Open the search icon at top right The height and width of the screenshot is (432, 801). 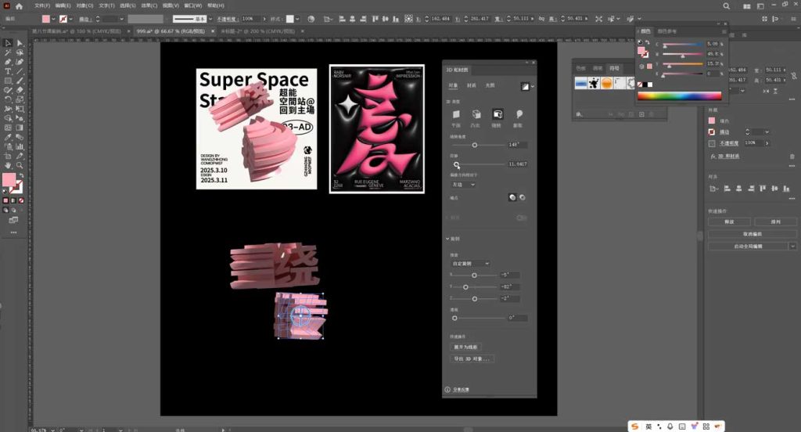pyautogui.click(x=726, y=6)
